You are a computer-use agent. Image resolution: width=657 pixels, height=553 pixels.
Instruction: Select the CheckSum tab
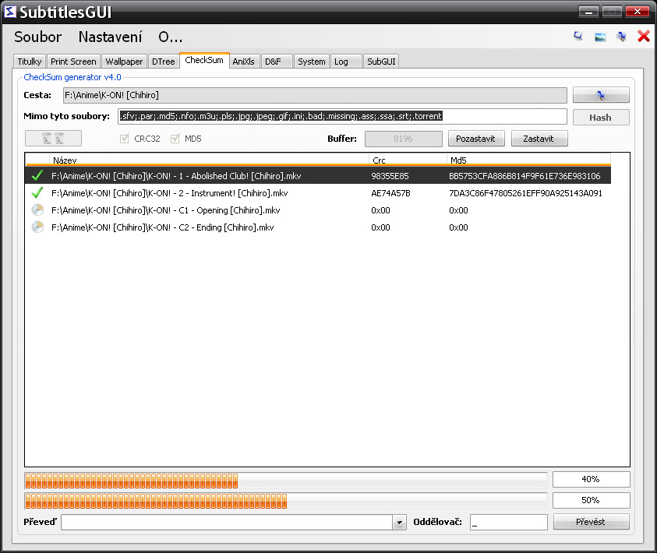[204, 60]
